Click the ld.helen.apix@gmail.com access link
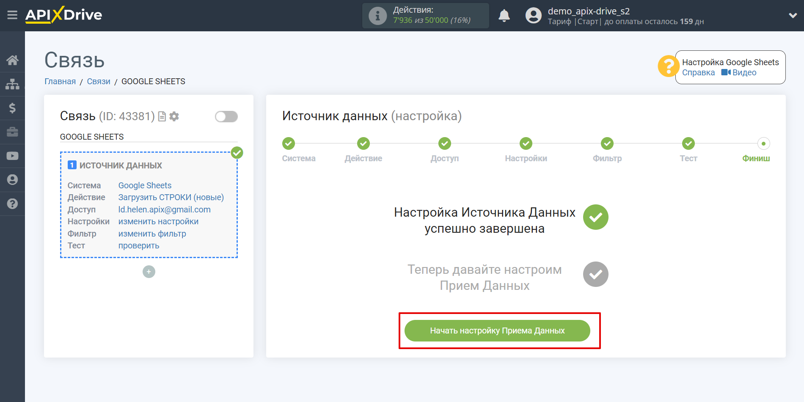This screenshot has width=804, height=402. (x=164, y=209)
